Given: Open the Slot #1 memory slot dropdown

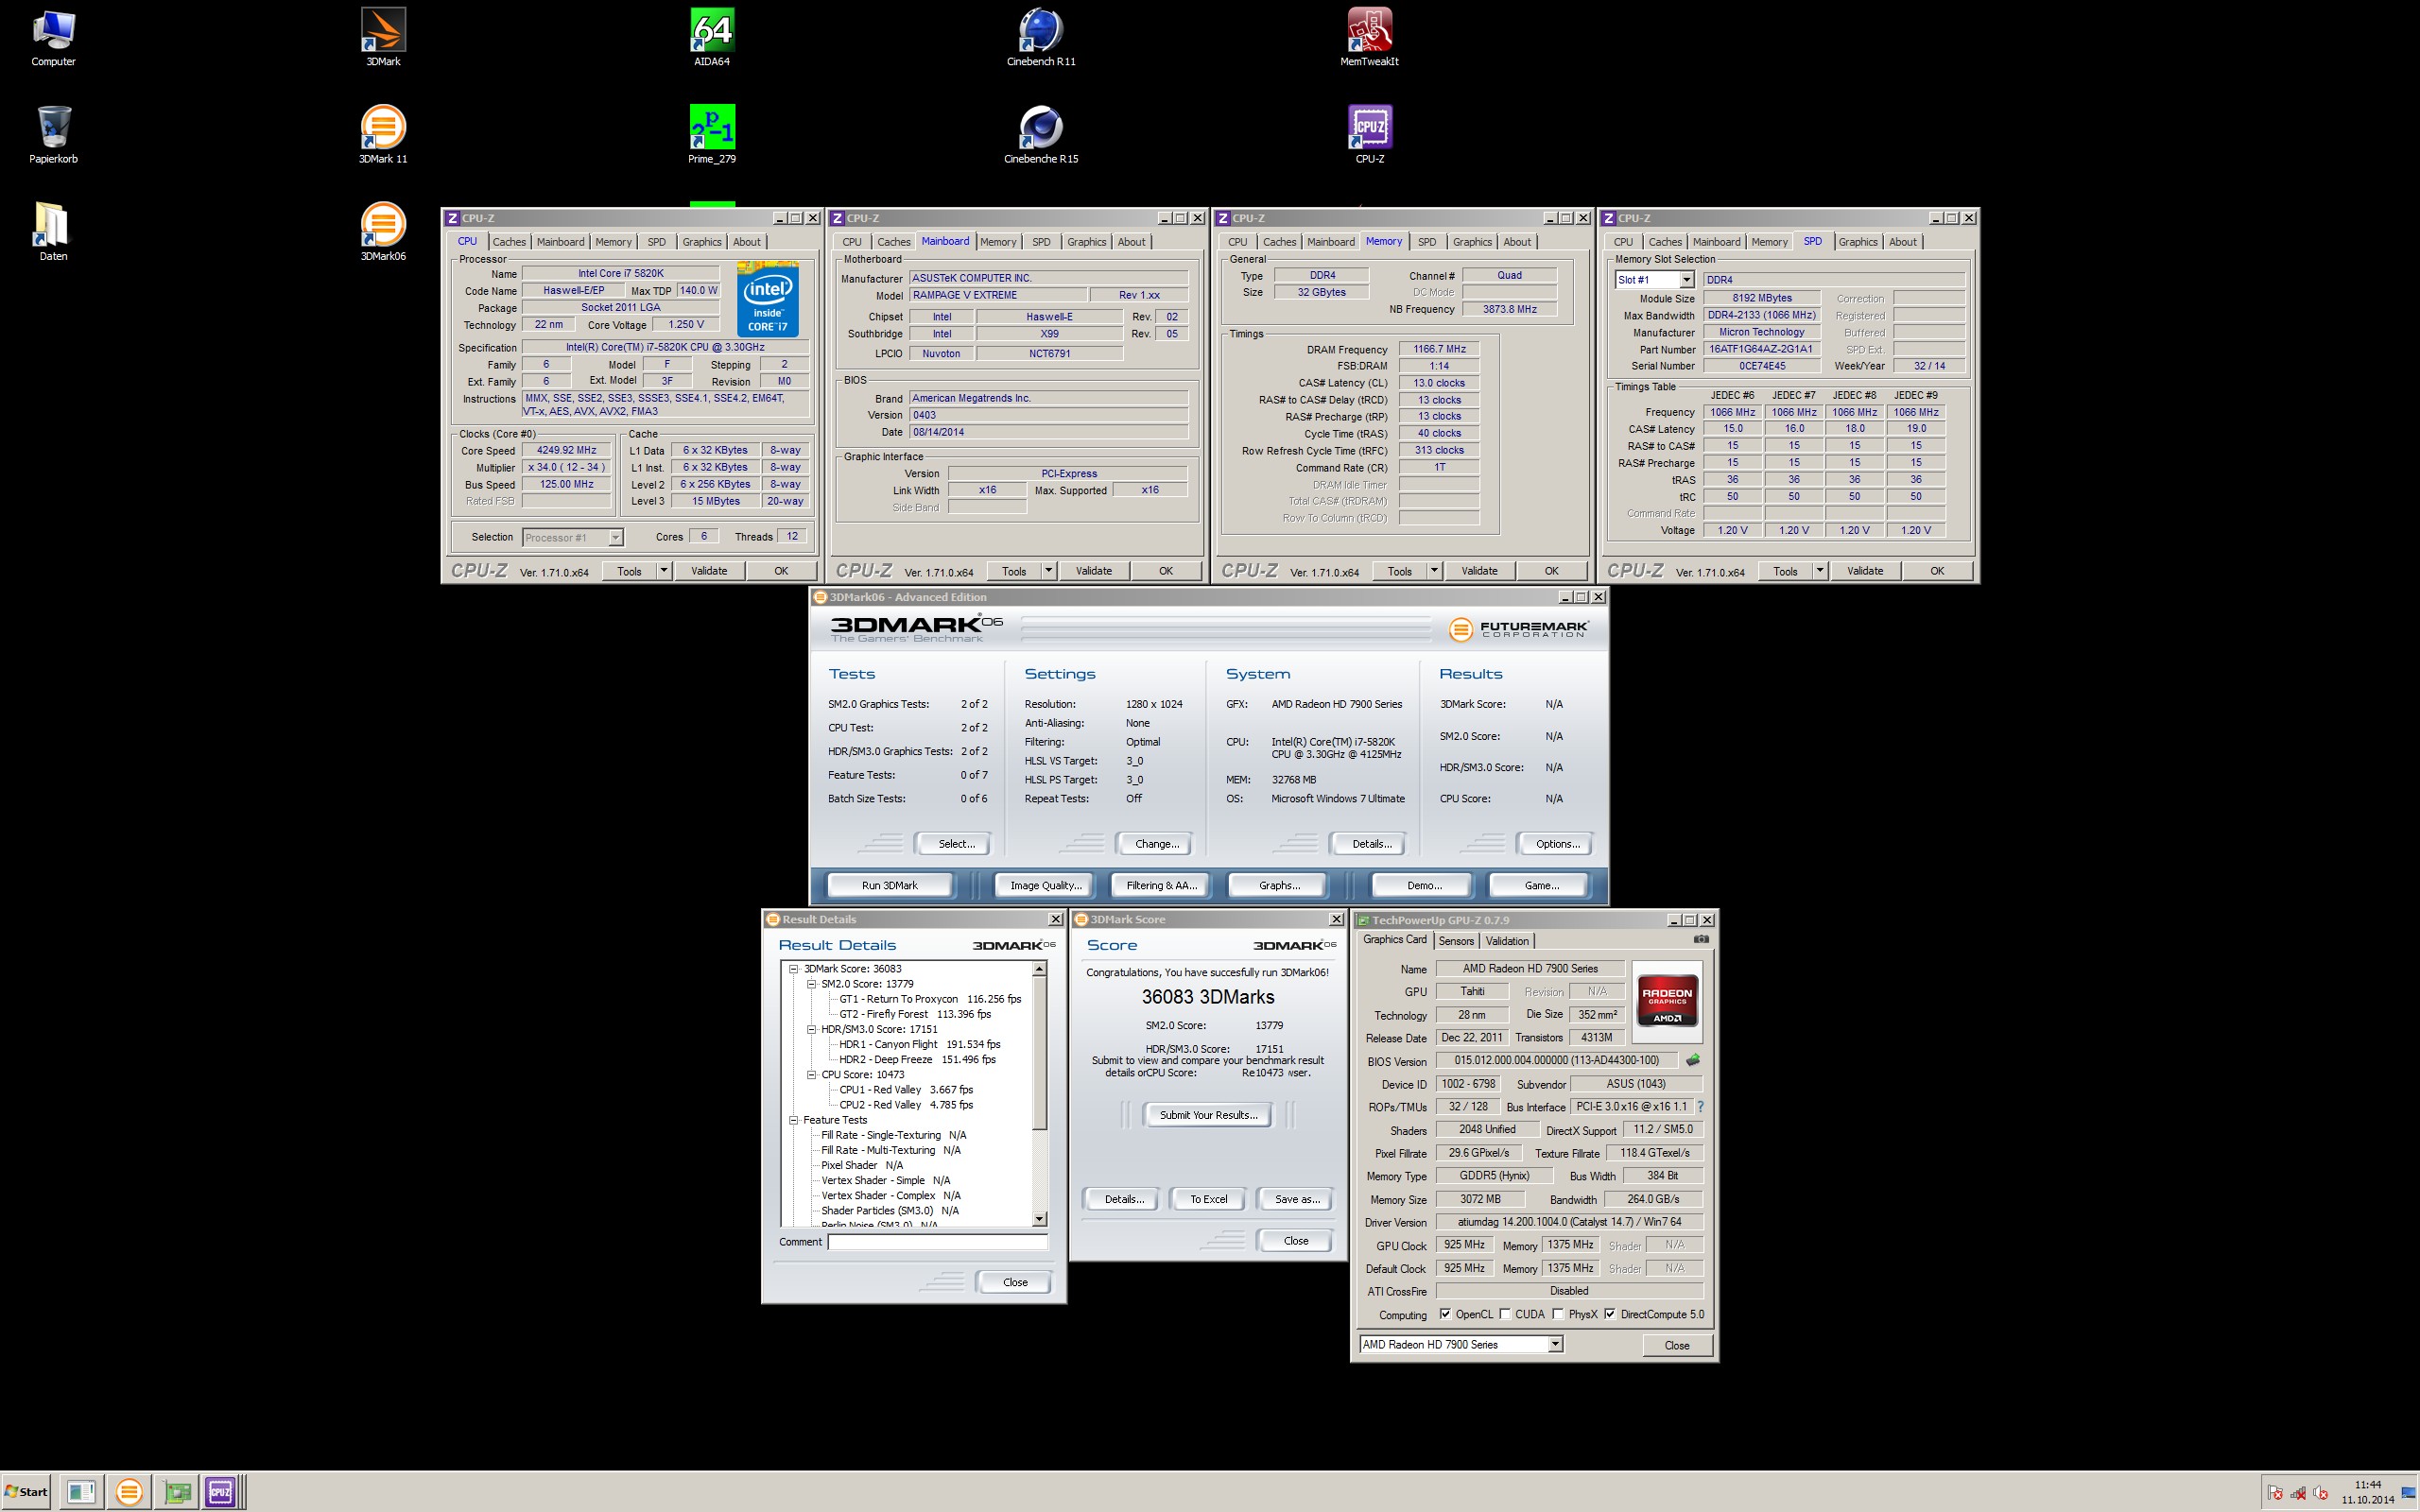Looking at the screenshot, I should (1687, 280).
